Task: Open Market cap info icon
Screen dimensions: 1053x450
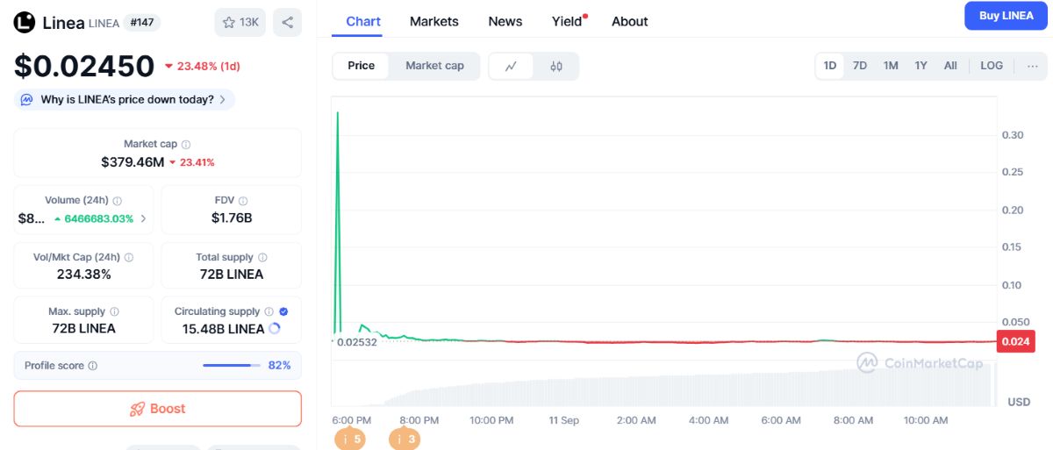Action: click(x=186, y=144)
